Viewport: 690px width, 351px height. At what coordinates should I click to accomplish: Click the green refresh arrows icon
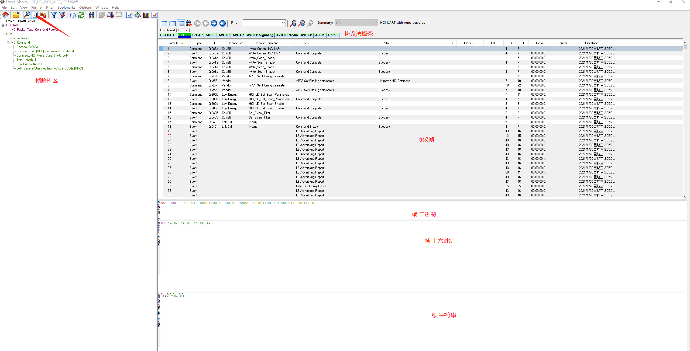(81, 15)
